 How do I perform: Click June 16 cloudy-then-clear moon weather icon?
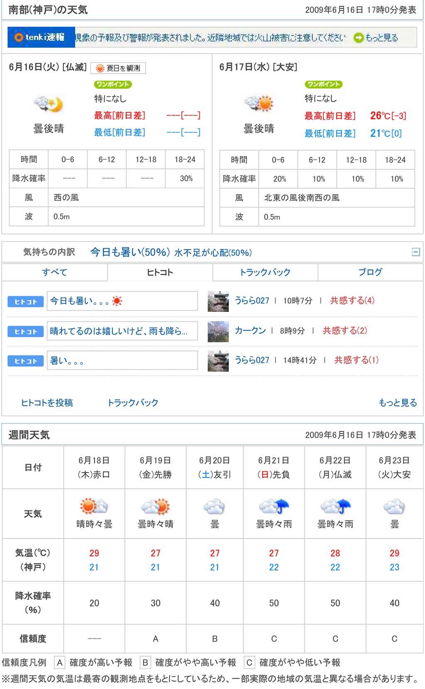coord(49,104)
